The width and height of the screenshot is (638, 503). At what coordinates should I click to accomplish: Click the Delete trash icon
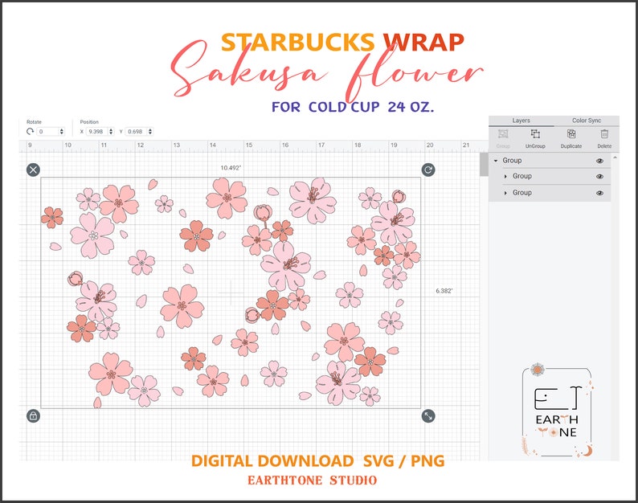click(604, 134)
